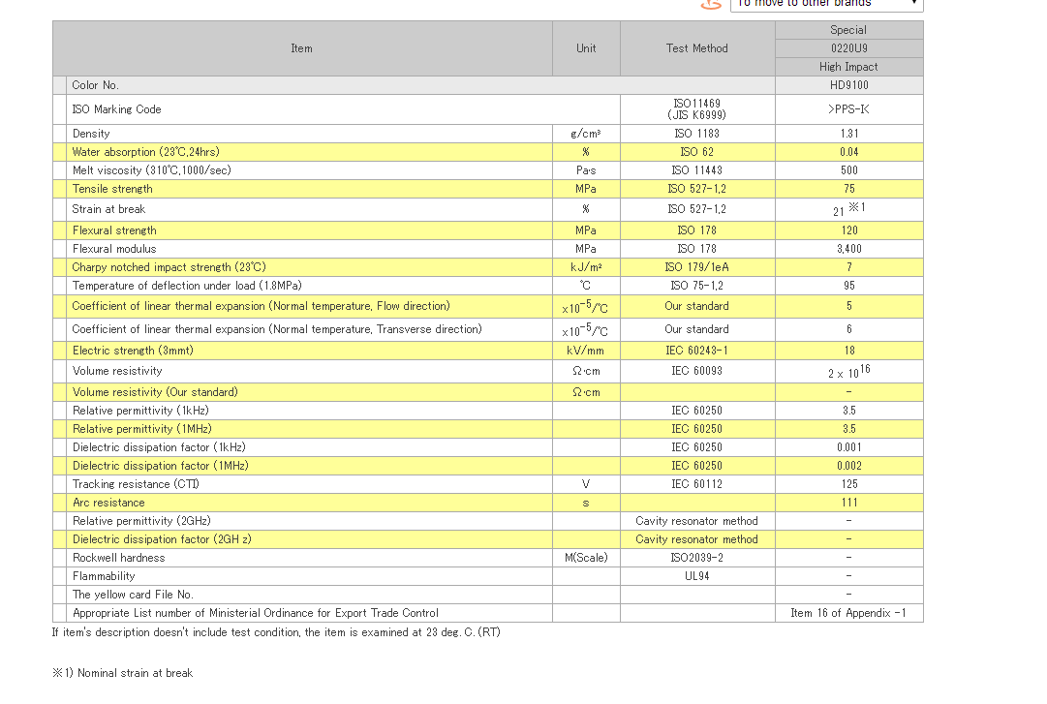Viewport: 1047px width, 704px height.
Task: Select the 'Flammability' row label
Action: [x=104, y=576]
